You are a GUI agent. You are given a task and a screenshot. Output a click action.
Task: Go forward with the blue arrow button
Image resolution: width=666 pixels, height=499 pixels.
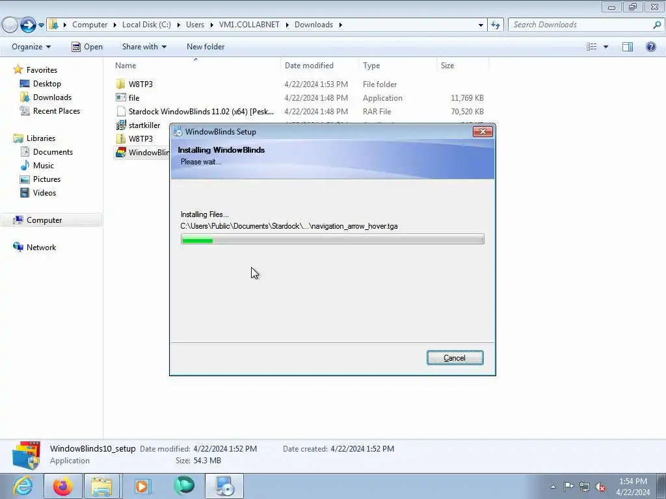28,25
